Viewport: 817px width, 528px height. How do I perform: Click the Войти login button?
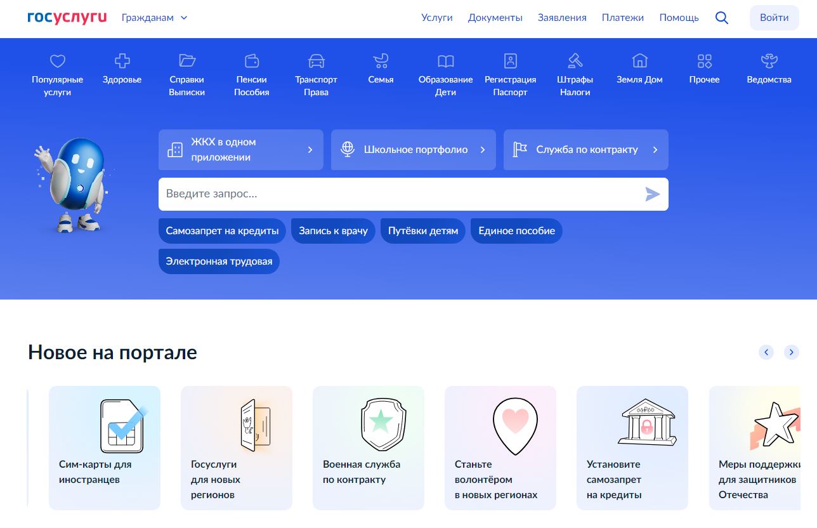(774, 18)
